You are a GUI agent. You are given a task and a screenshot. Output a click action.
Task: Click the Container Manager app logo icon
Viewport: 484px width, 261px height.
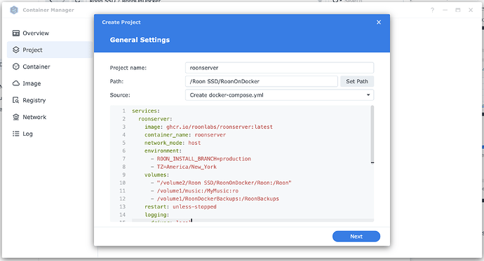(x=14, y=10)
